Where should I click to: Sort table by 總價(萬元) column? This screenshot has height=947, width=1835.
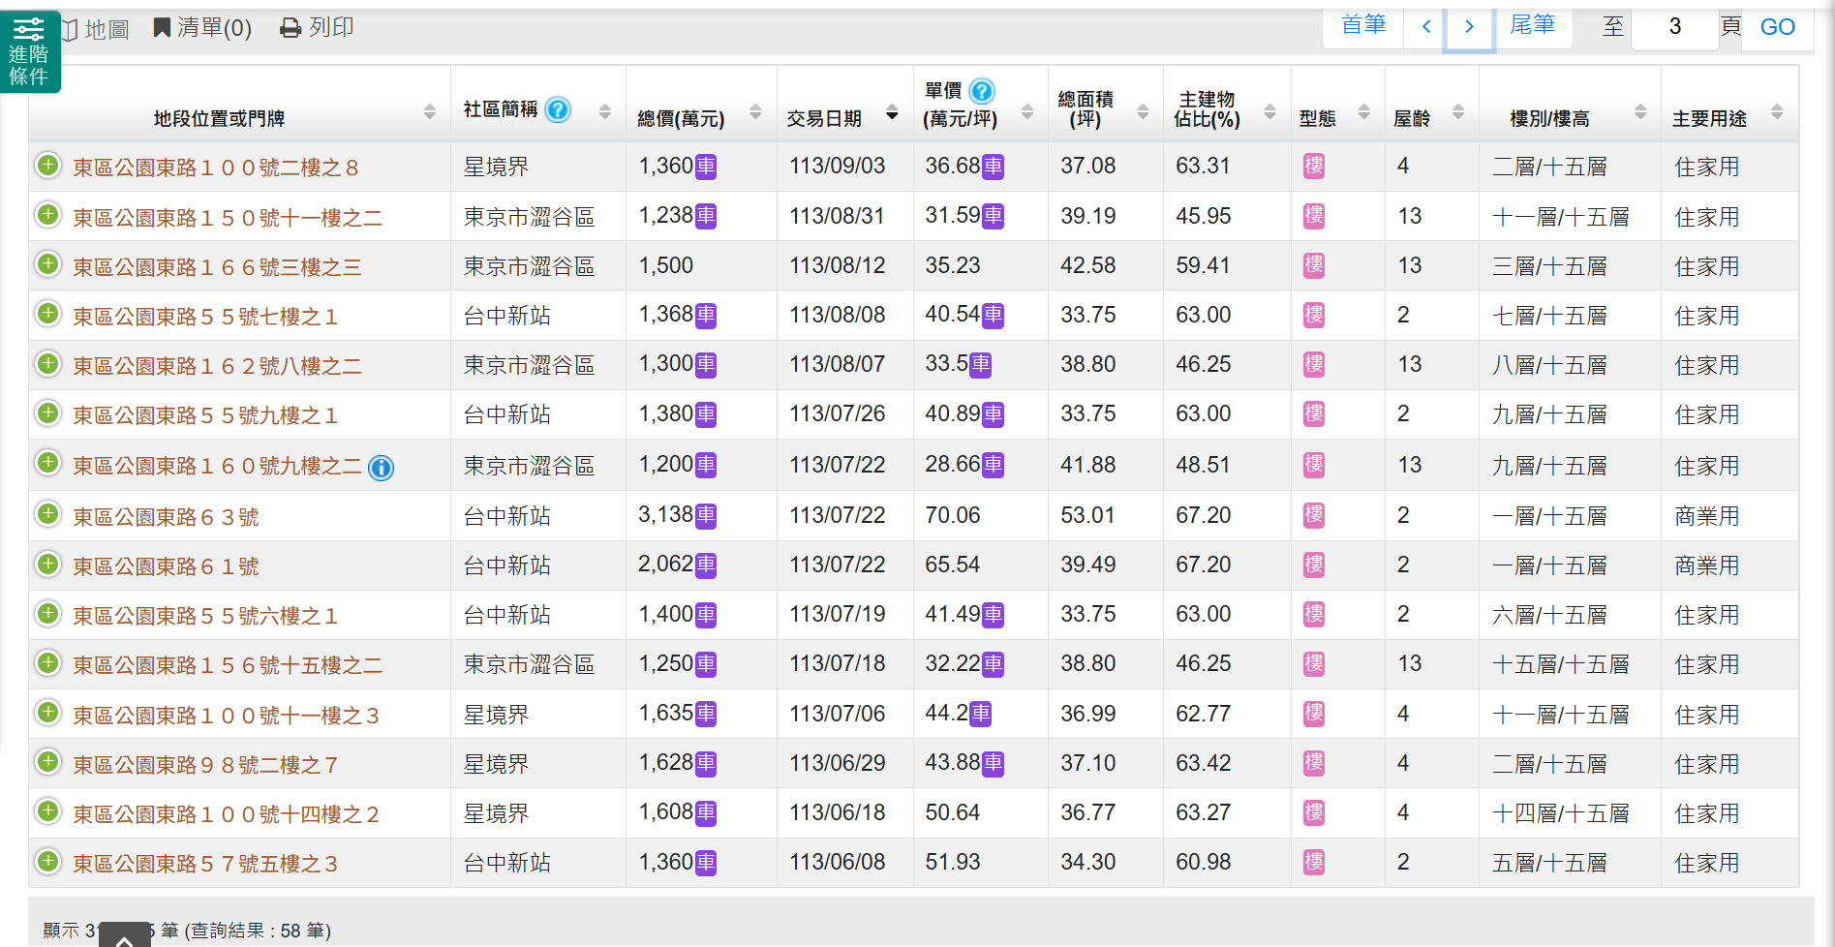pyautogui.click(x=755, y=111)
